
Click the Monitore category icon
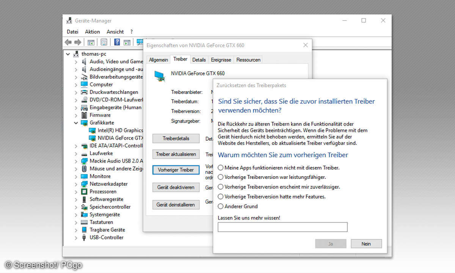coord(84,176)
